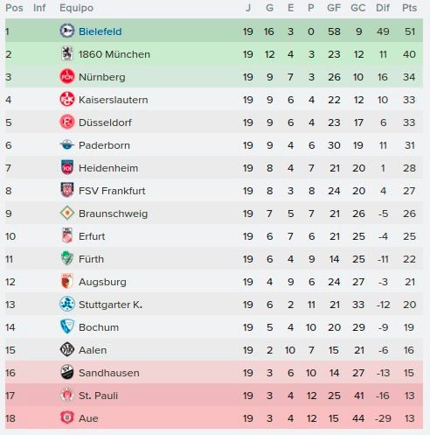Click the Paderborn club logo
Viewport: 430px width, 435px height.
click(67, 144)
